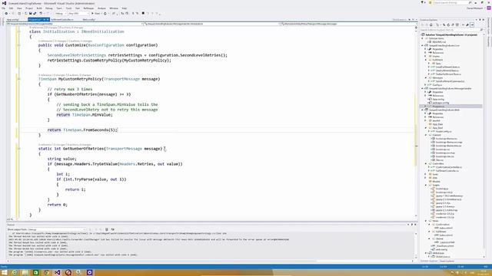Screen dimensions: 492x276
Task: Open Internet Explorer from the taskbar
Action: pyautogui.click(x=15, y=272)
